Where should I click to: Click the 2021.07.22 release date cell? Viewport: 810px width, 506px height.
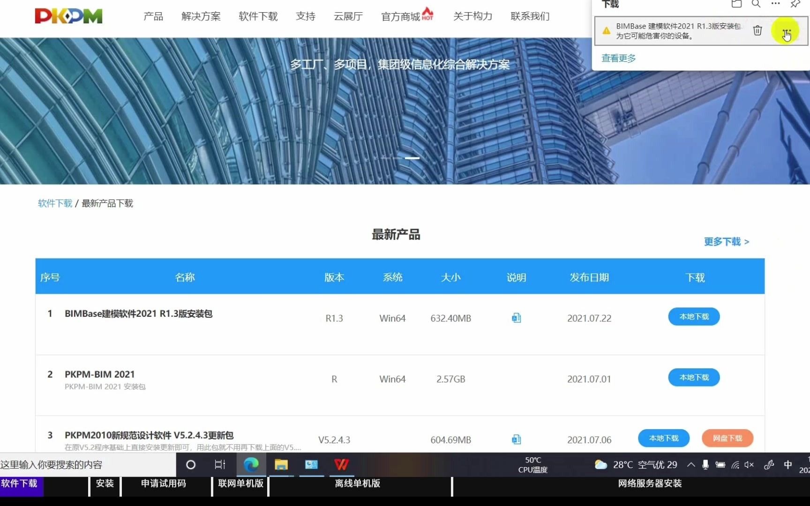pos(589,319)
